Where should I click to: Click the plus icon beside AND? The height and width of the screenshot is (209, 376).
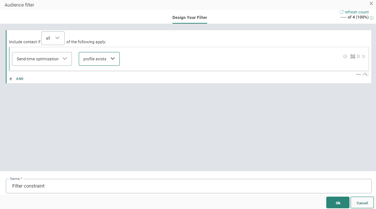click(x=11, y=79)
